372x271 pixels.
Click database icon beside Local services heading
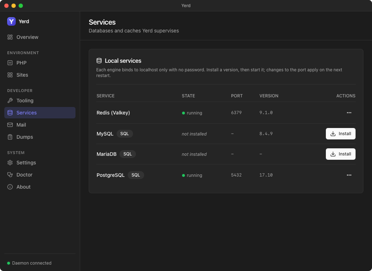click(x=99, y=61)
